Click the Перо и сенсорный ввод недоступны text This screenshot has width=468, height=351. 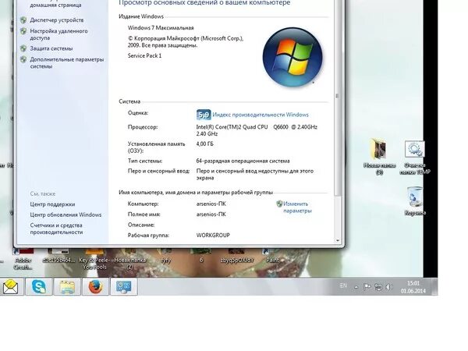pos(255,175)
